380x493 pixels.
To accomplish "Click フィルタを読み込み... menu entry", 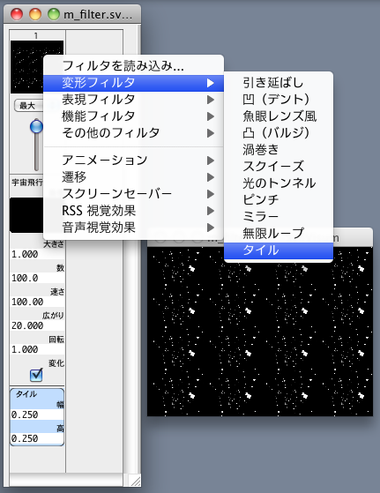I will pos(133,66).
